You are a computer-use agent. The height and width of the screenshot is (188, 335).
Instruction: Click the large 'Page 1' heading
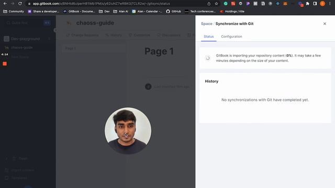point(159,51)
